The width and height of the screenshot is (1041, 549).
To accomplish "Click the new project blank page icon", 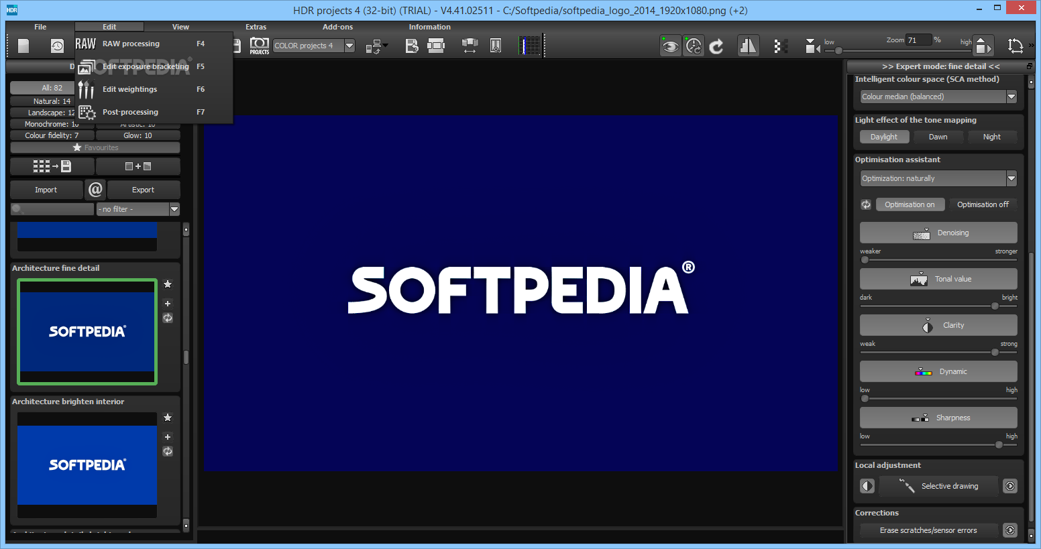I will tap(23, 46).
